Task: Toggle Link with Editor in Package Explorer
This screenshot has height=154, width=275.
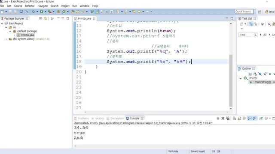Action: [x=46, y=18]
